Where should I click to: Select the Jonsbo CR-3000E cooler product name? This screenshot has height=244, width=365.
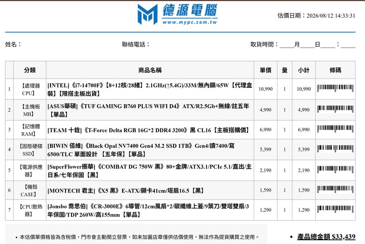[148, 210]
